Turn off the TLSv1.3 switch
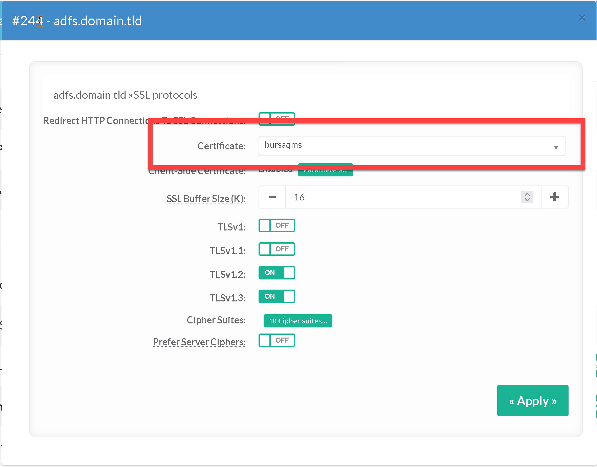The height and width of the screenshot is (467, 597). 277,296
